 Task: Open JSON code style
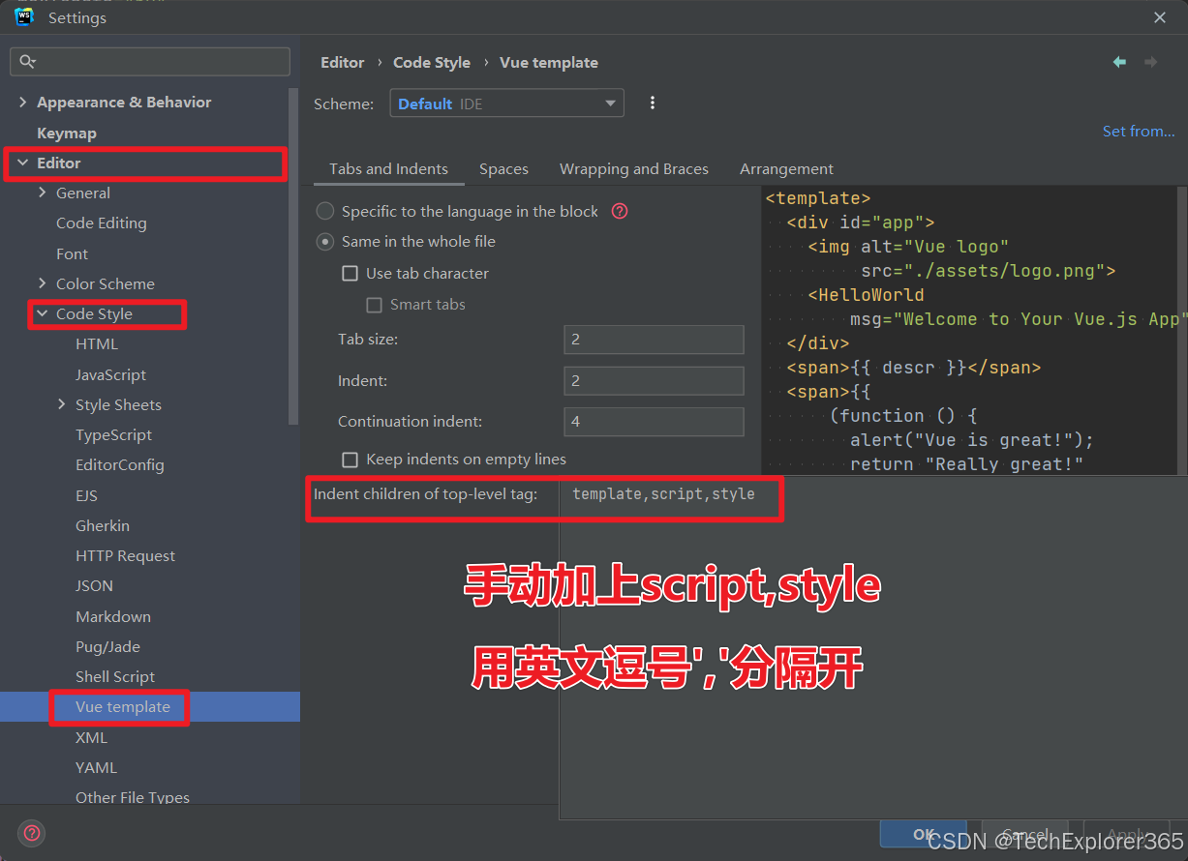pos(95,585)
